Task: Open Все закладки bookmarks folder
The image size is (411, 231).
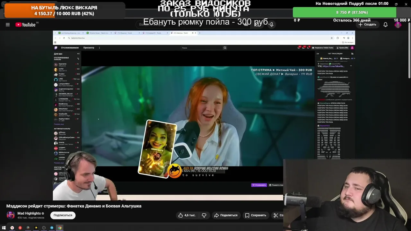Action: click(348, 42)
